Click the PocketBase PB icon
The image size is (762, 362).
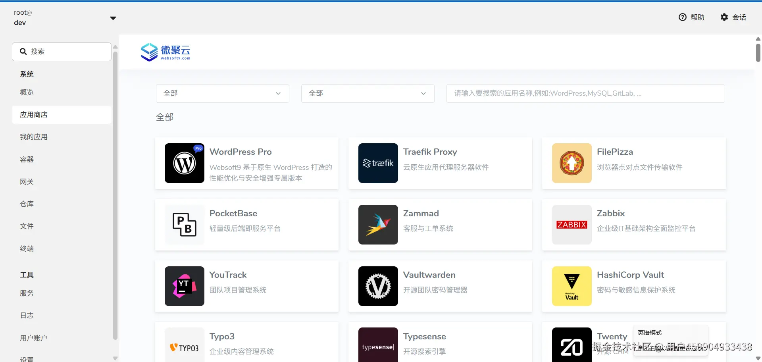[185, 225]
